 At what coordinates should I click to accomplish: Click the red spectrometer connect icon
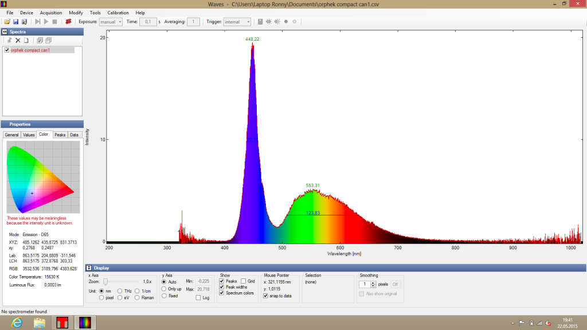(68, 22)
